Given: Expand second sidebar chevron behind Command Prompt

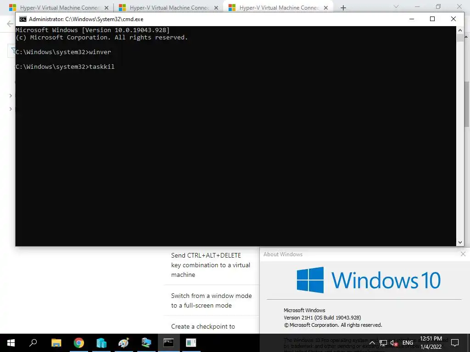Looking at the screenshot, I should (11, 109).
